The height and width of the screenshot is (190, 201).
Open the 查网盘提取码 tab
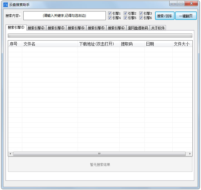tap(138, 28)
